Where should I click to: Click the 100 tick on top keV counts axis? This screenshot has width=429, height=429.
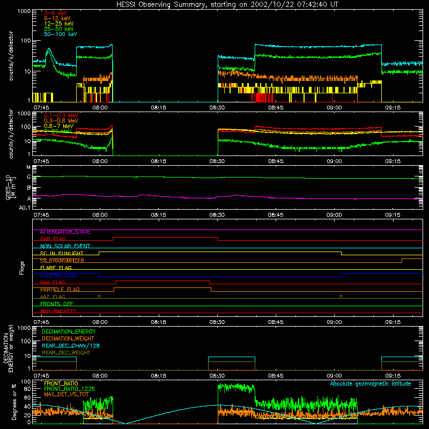[26, 41]
